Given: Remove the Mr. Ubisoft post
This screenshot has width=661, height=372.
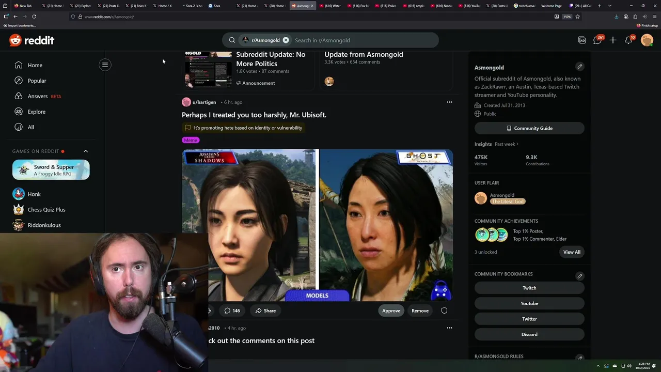Looking at the screenshot, I should [x=420, y=311].
